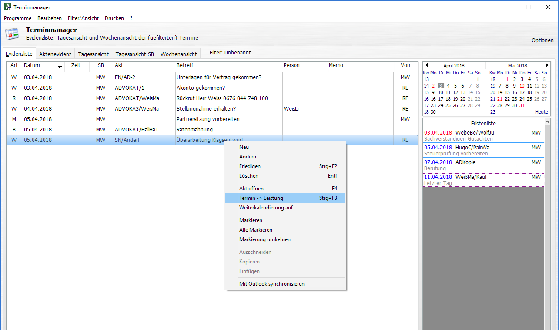Select row 'Stellungnahme erhalten?'
The image size is (559, 330).
coord(212,109)
